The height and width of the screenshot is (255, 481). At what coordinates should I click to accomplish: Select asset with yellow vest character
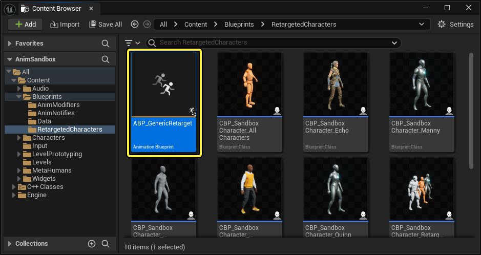249,197
